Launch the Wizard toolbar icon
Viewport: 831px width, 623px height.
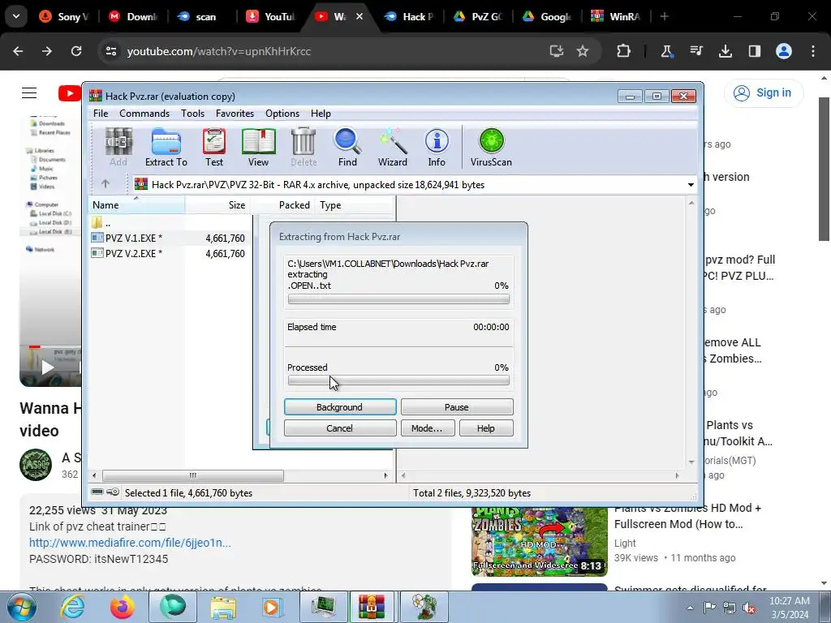coord(392,148)
